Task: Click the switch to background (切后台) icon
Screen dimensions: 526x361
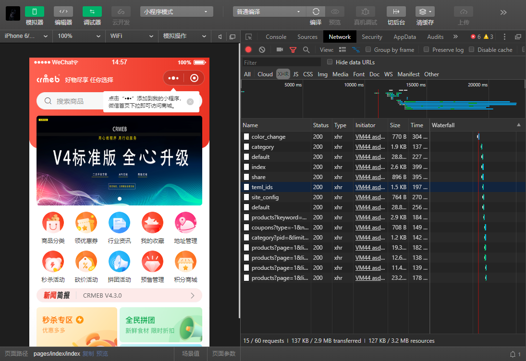Action: [396, 12]
